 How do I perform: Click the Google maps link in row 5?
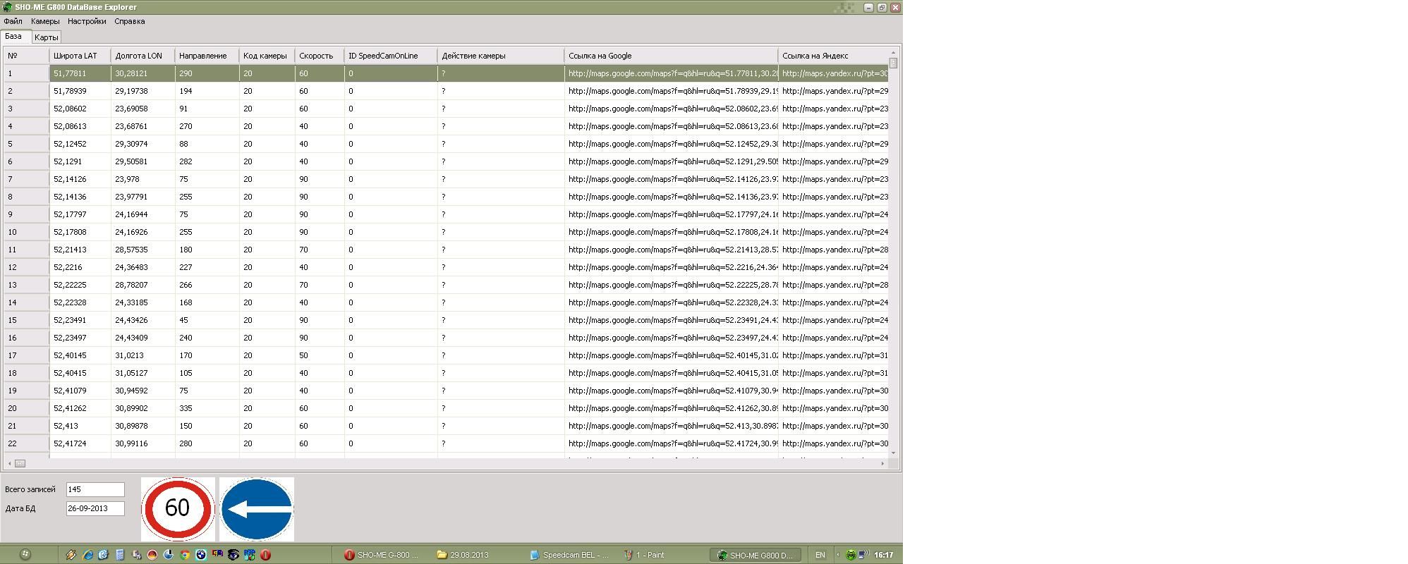[x=670, y=144]
